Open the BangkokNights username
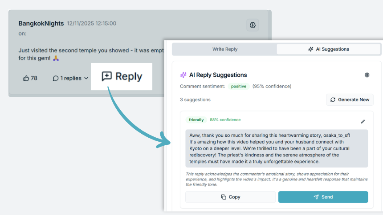This screenshot has height=215, width=383. click(41, 24)
